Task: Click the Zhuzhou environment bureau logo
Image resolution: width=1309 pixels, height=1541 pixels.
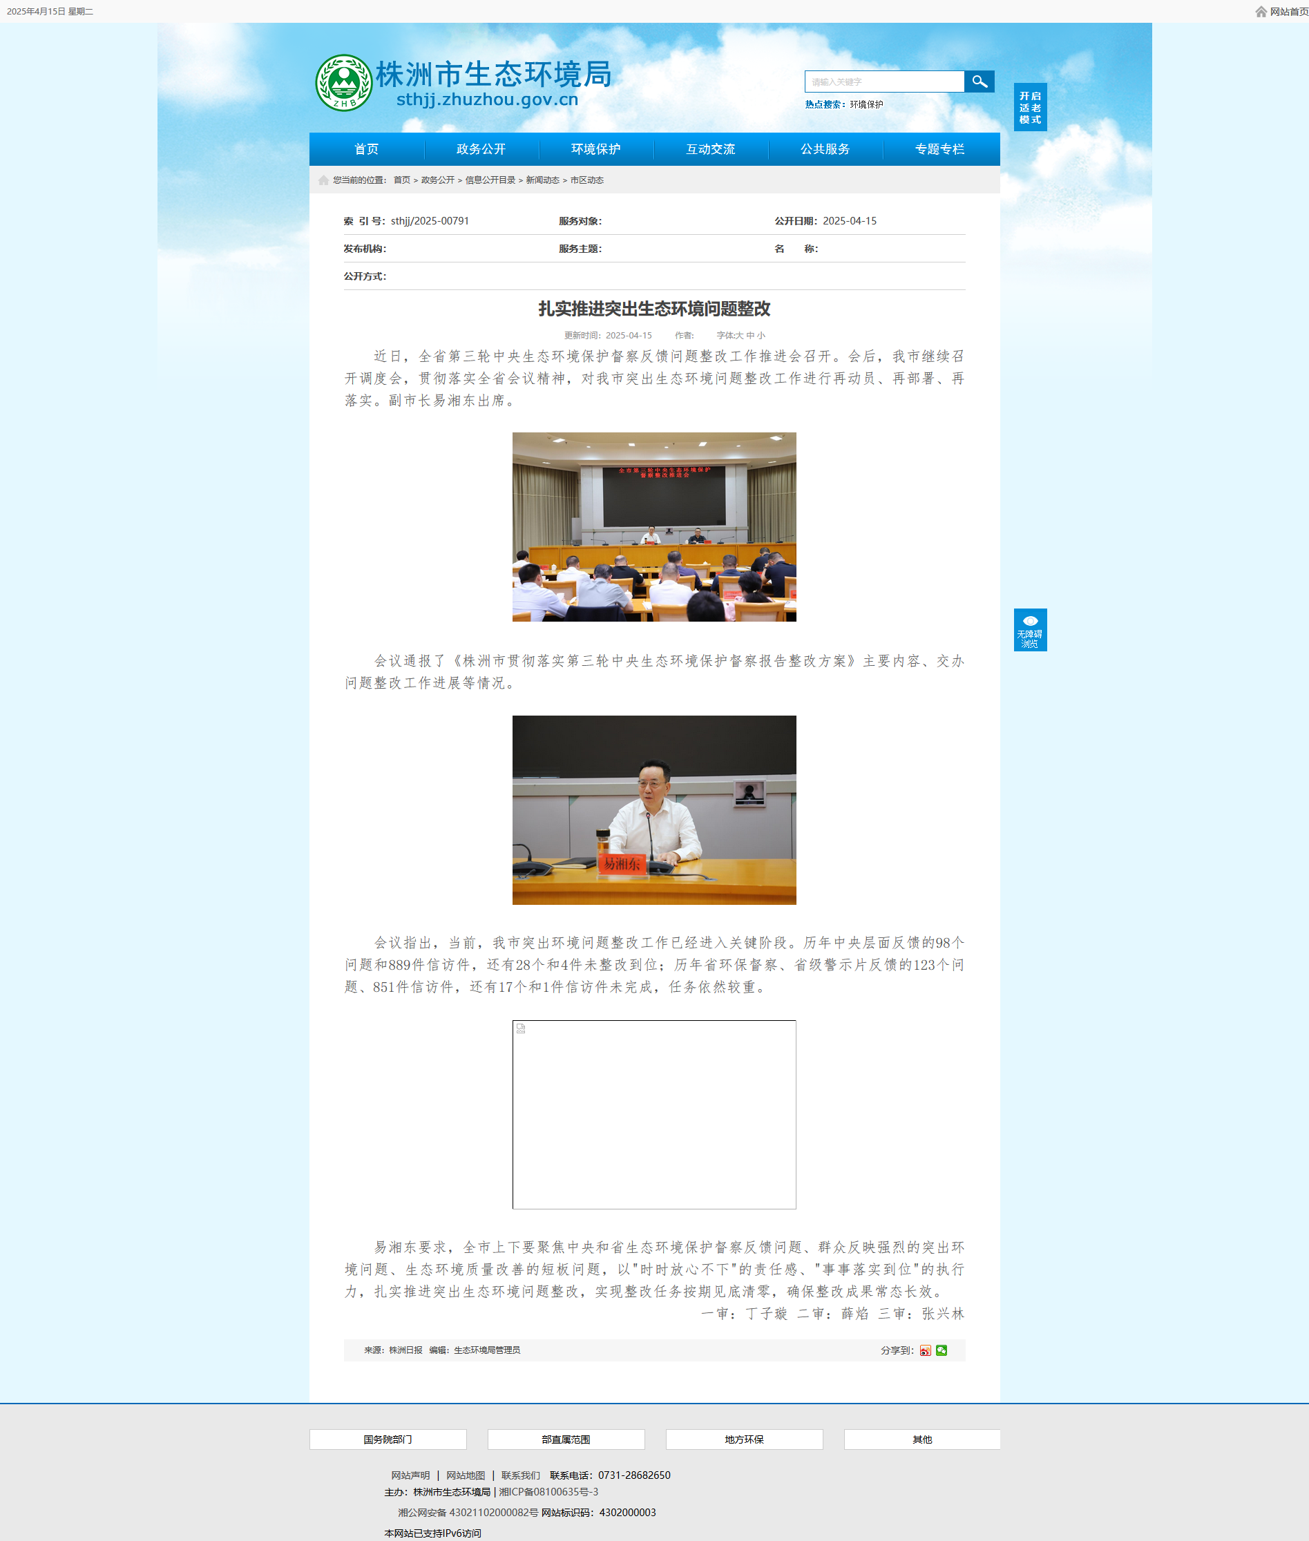Action: coord(343,83)
